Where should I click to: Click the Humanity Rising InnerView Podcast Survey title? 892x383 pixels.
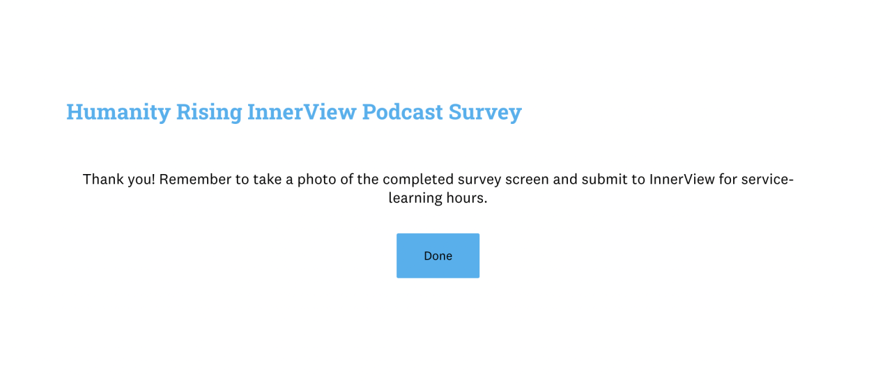pos(293,111)
